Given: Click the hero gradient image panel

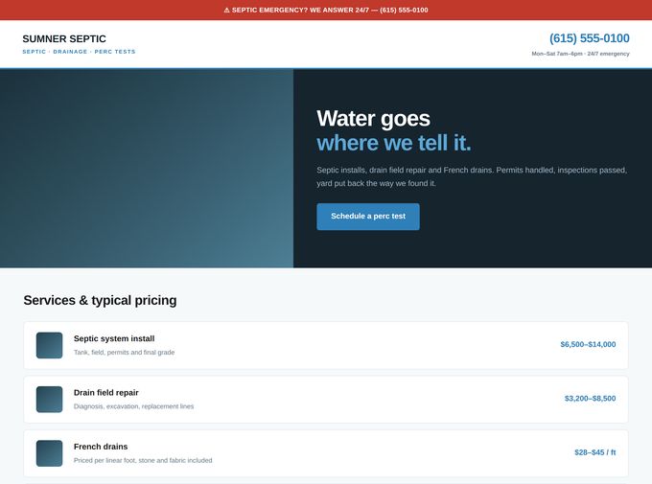Looking at the screenshot, I should 147,168.
